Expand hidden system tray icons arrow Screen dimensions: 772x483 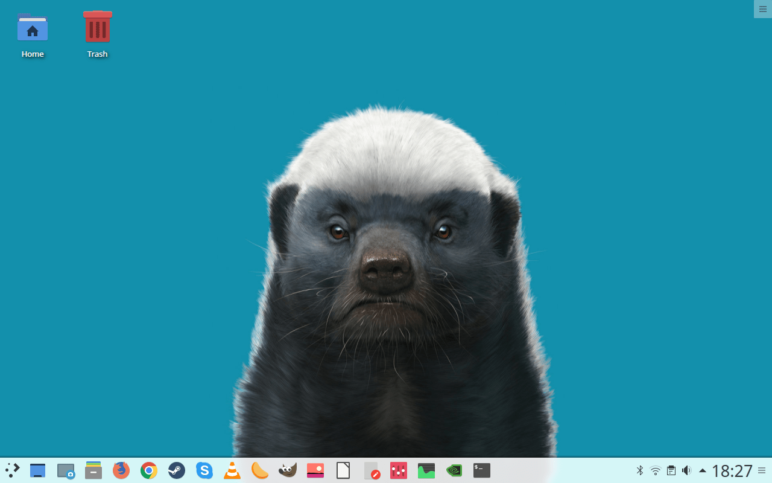click(x=703, y=470)
